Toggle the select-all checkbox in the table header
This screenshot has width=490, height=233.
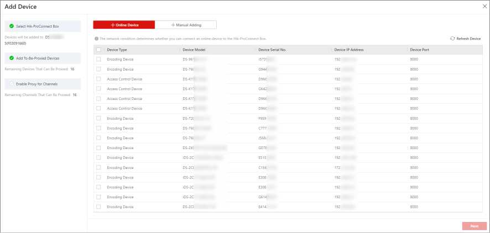tap(98, 50)
